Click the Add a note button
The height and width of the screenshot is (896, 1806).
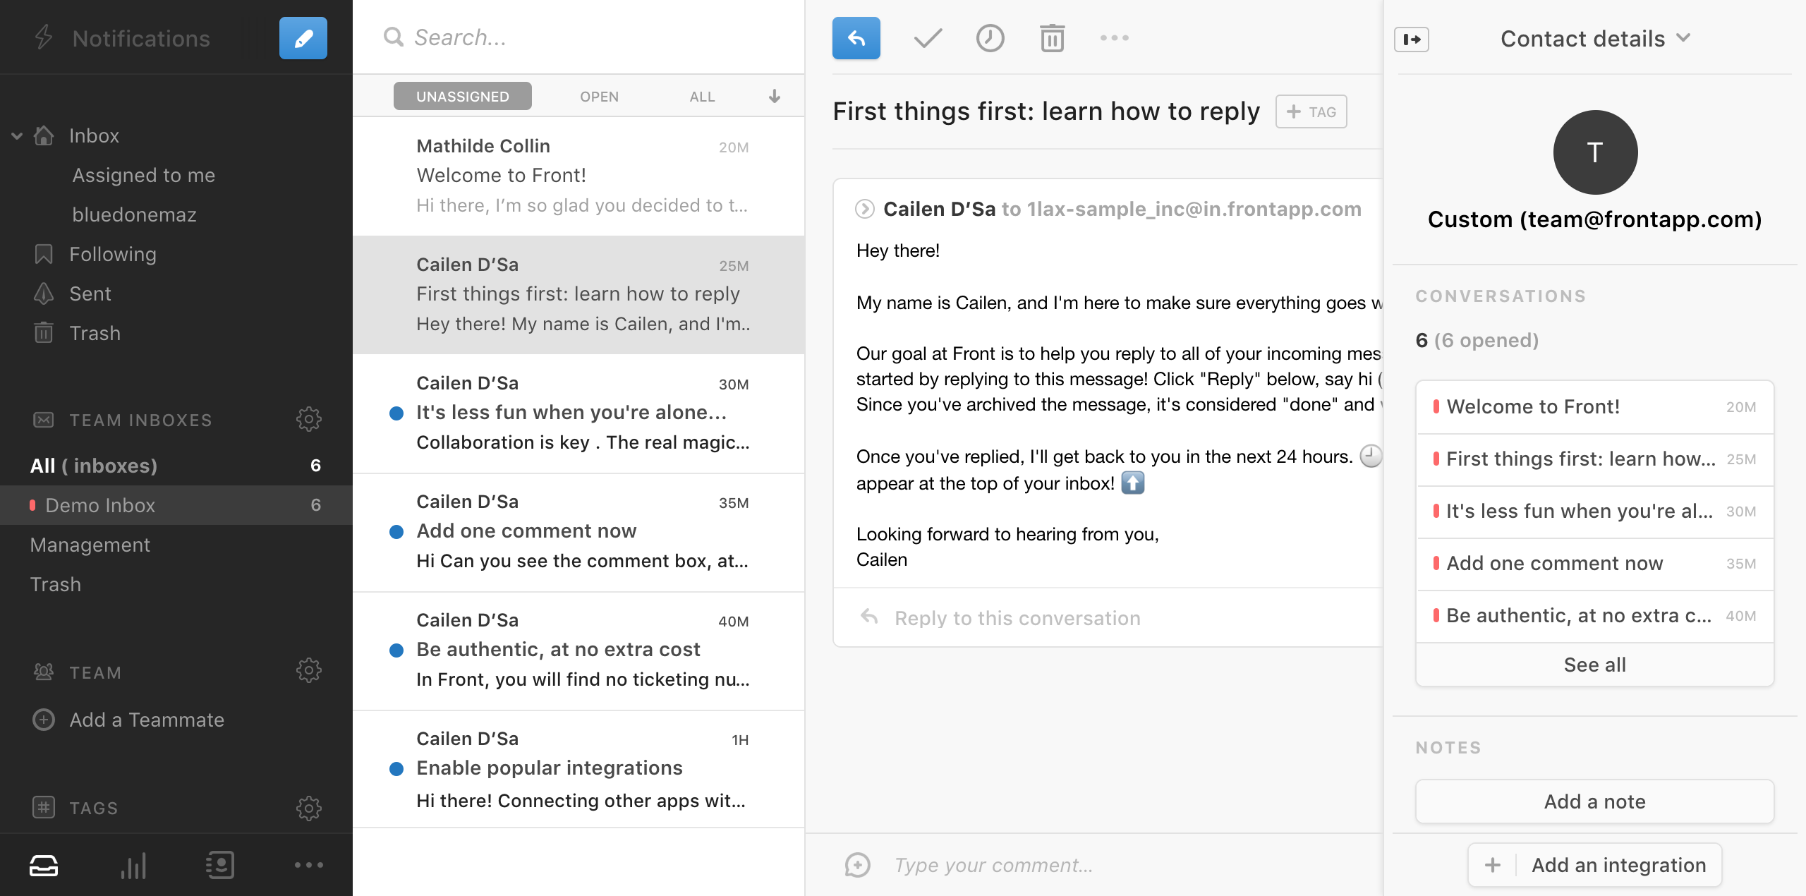tap(1594, 801)
